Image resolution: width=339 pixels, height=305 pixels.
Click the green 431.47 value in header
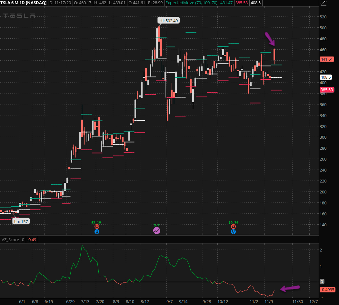click(226, 3)
